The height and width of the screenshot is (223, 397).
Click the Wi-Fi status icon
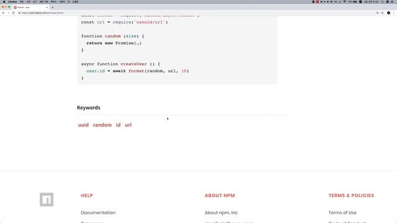point(345,2)
